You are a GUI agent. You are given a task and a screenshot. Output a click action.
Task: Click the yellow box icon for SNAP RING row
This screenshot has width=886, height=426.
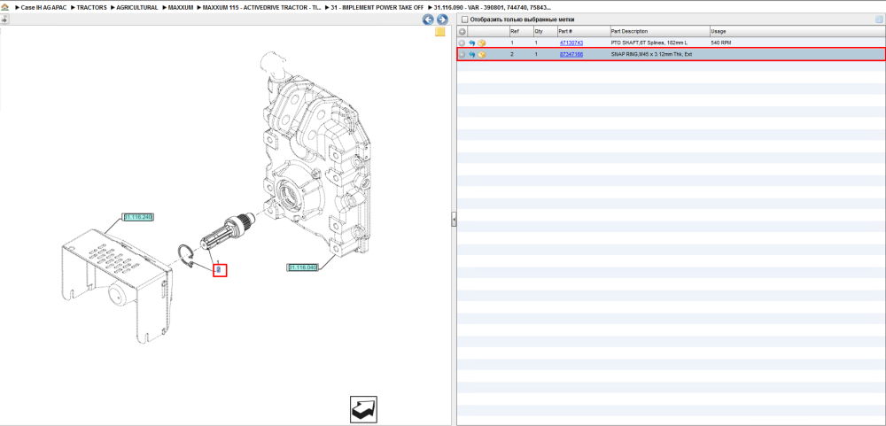(x=481, y=55)
